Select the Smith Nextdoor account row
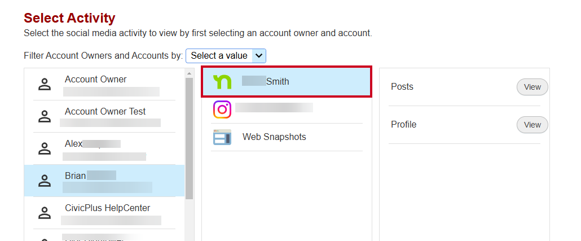Image resolution: width=581 pixels, height=241 pixels. point(287,82)
